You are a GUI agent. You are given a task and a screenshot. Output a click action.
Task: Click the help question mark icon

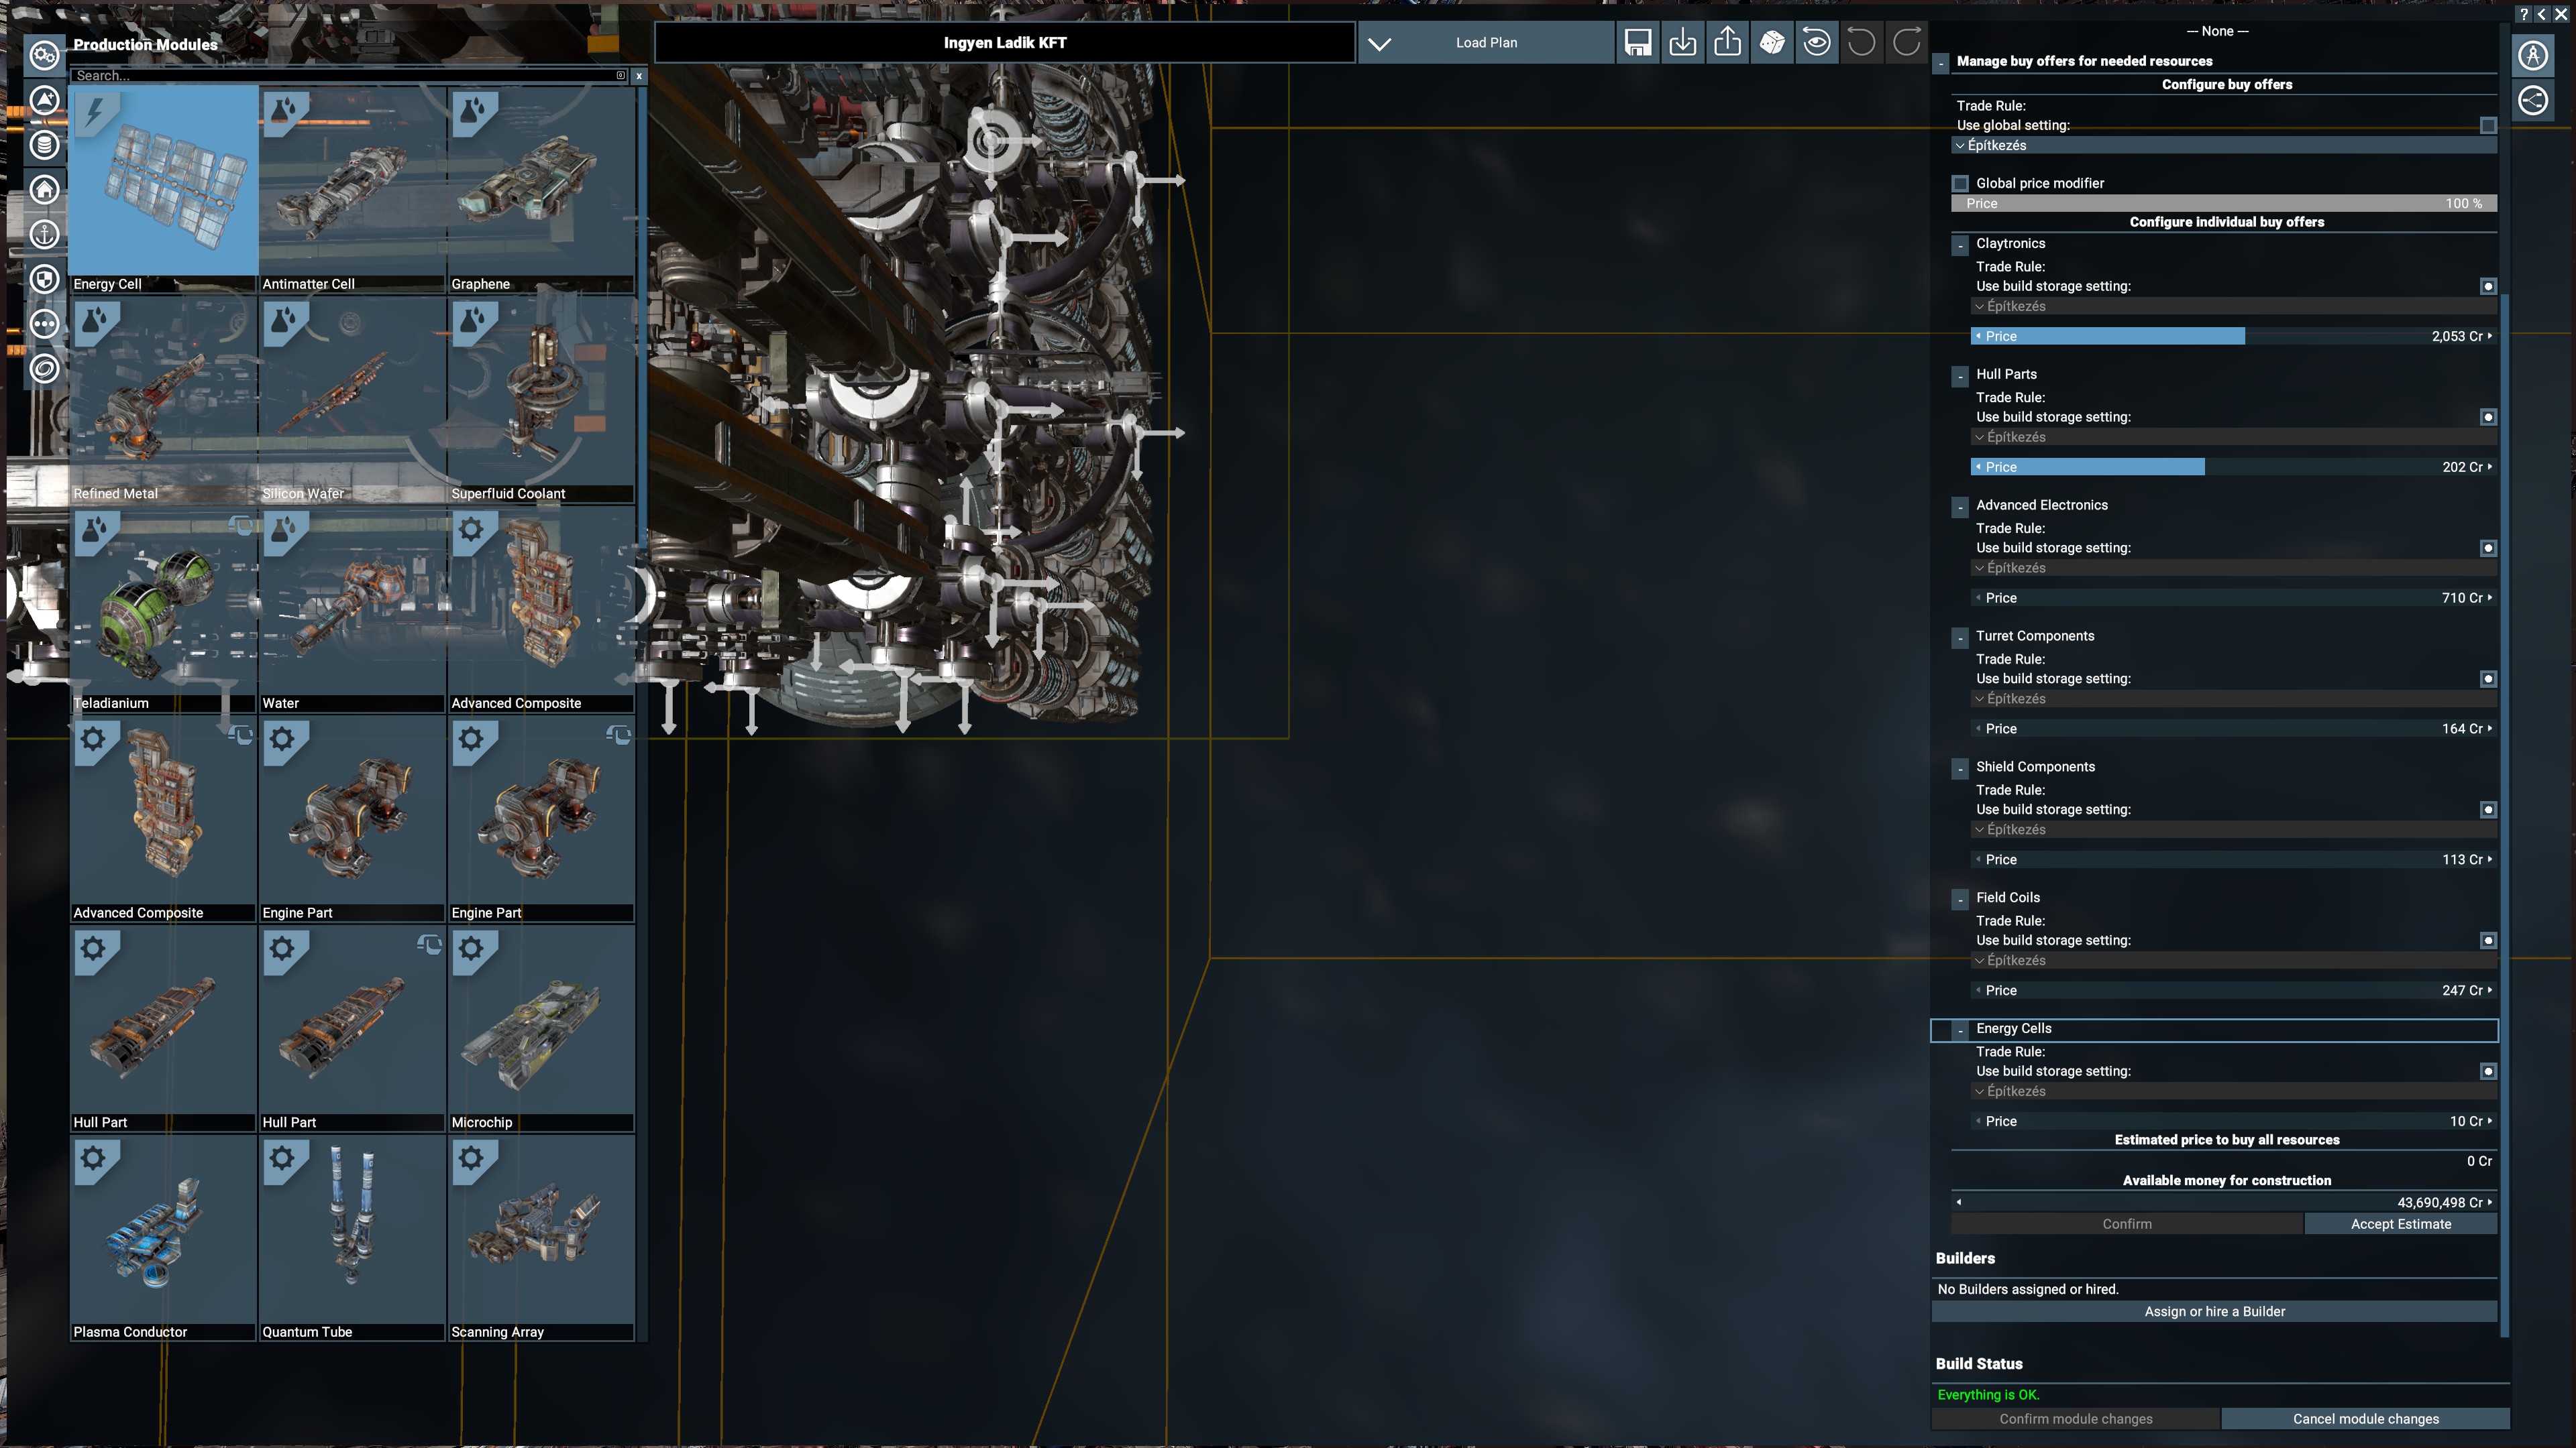tap(2524, 14)
